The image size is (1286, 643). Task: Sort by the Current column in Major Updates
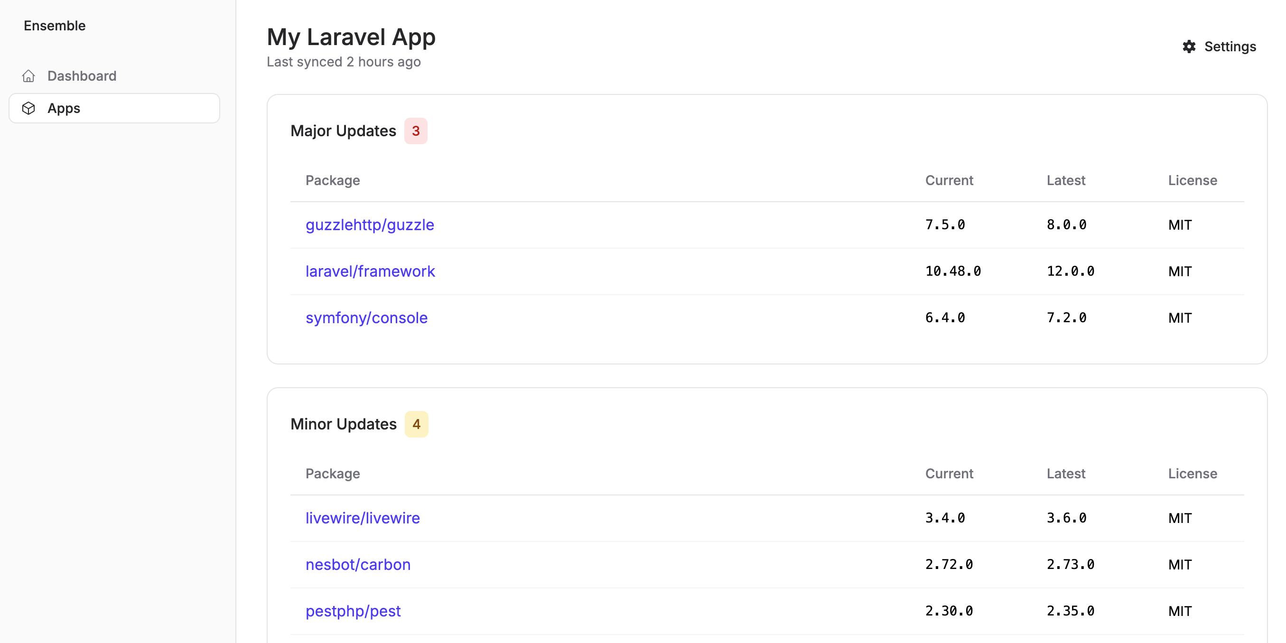pos(949,180)
